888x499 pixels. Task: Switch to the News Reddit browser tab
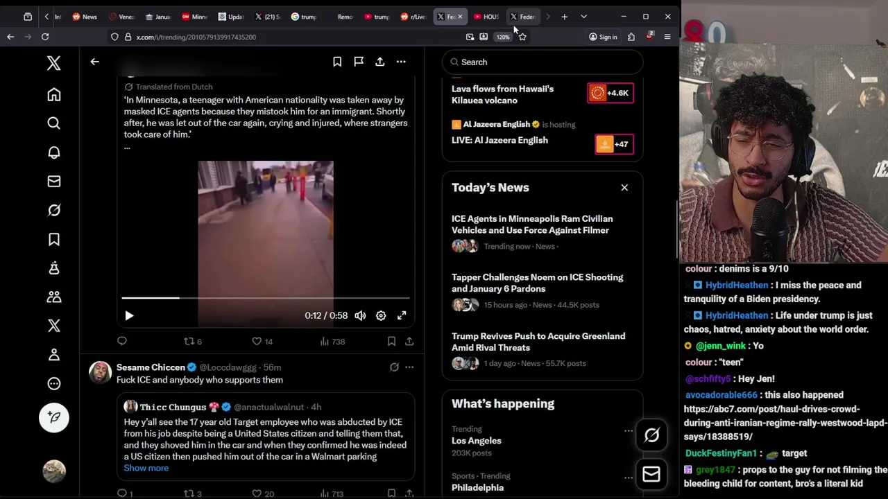pos(85,17)
